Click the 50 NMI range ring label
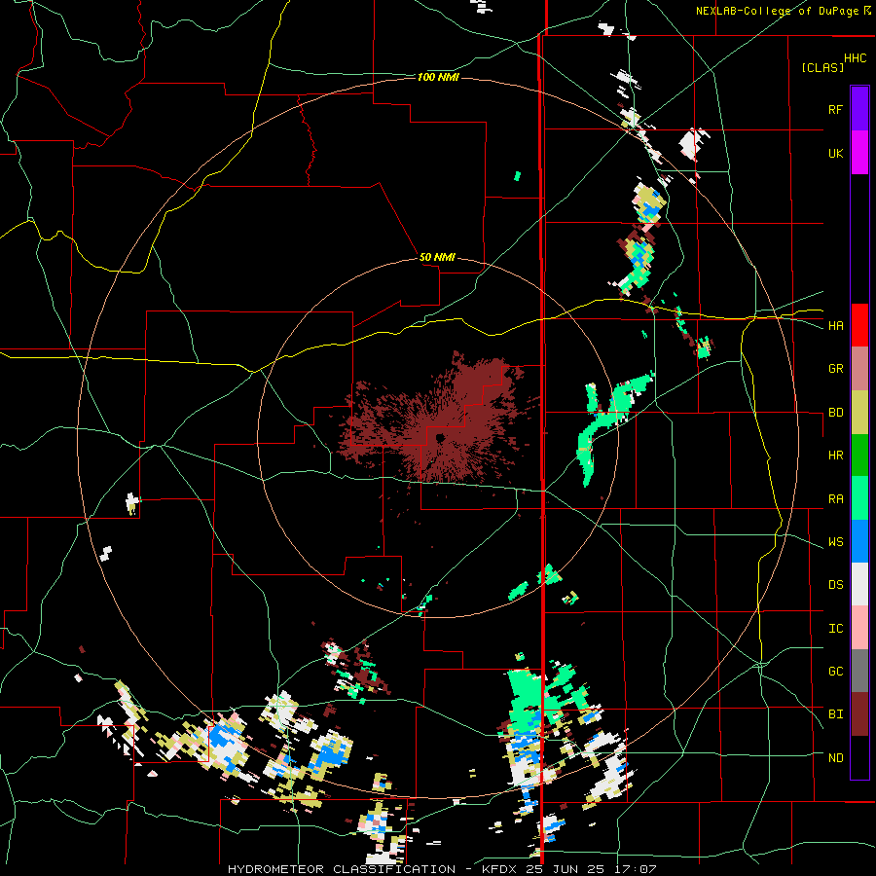Image resolution: width=876 pixels, height=876 pixels. 437,257
